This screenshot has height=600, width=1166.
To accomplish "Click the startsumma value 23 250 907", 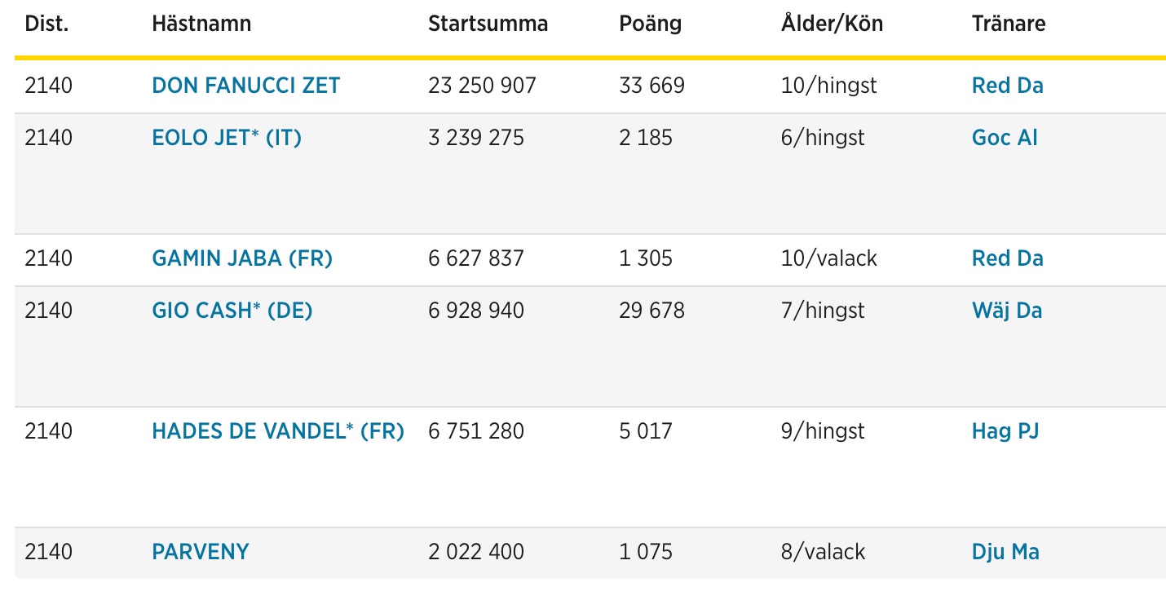I will pos(482,86).
